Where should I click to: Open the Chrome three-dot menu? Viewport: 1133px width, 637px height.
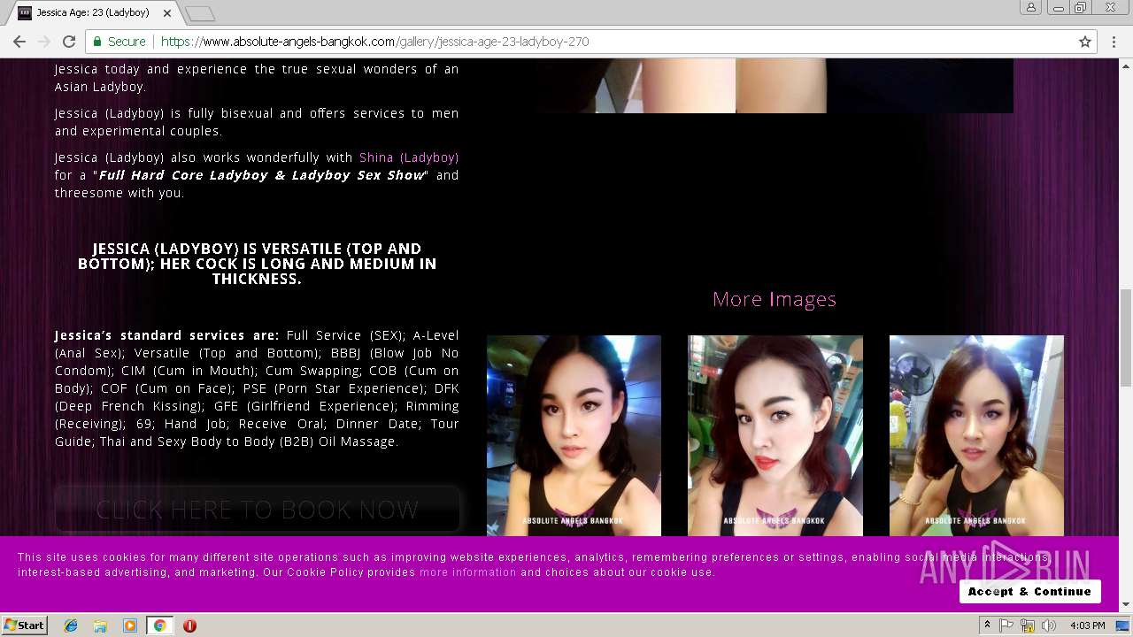coord(1114,42)
